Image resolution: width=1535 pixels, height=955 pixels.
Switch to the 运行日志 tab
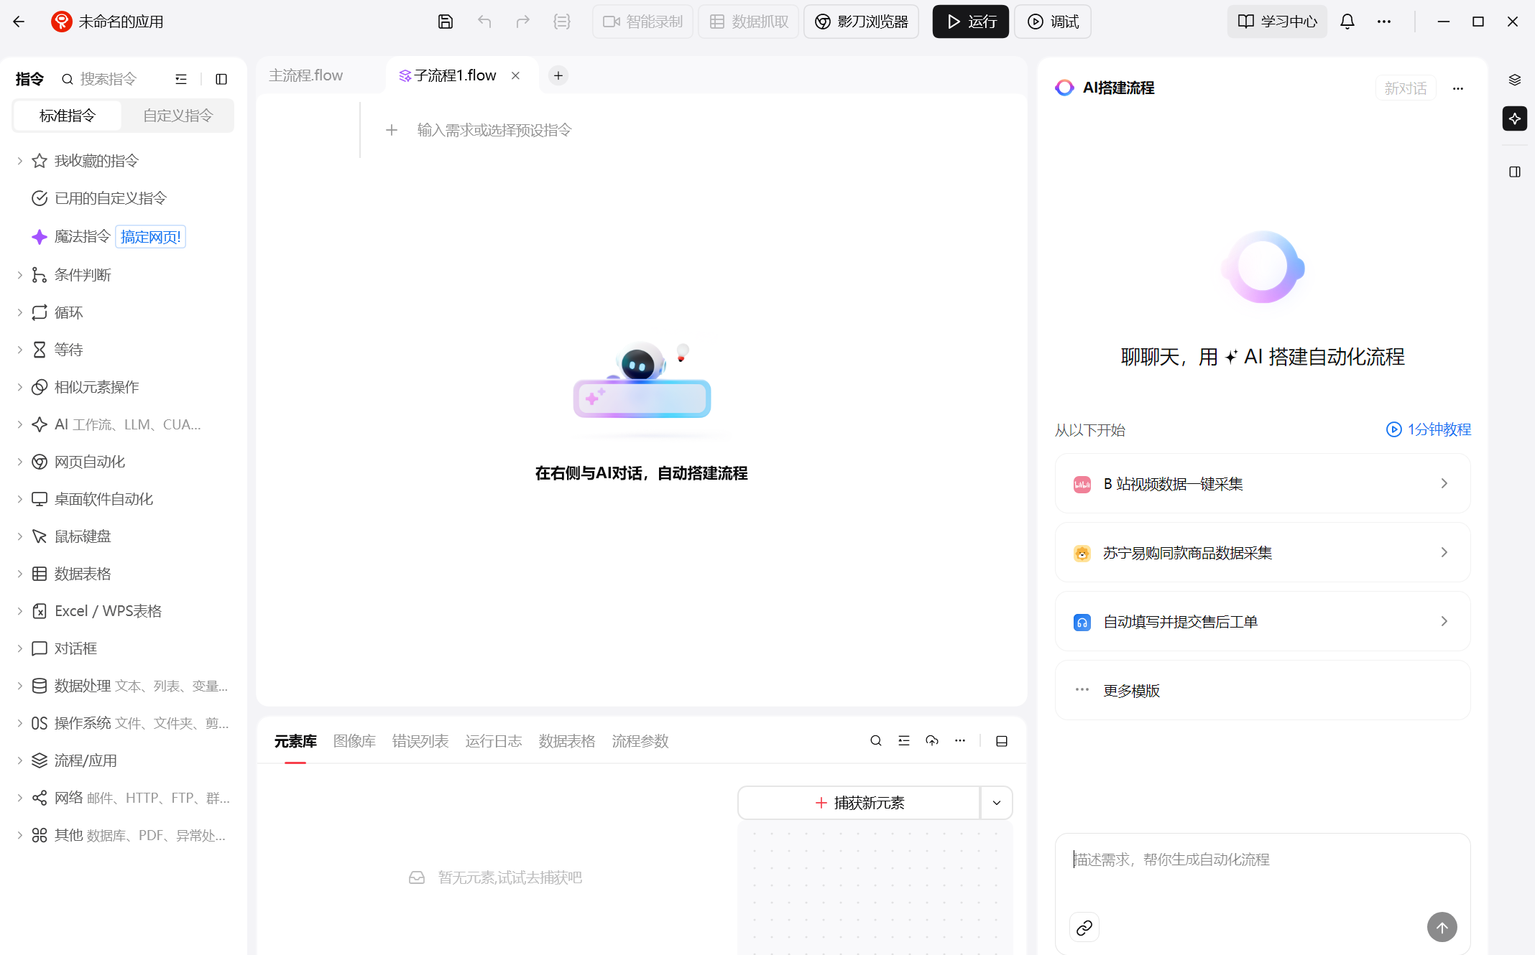493,740
